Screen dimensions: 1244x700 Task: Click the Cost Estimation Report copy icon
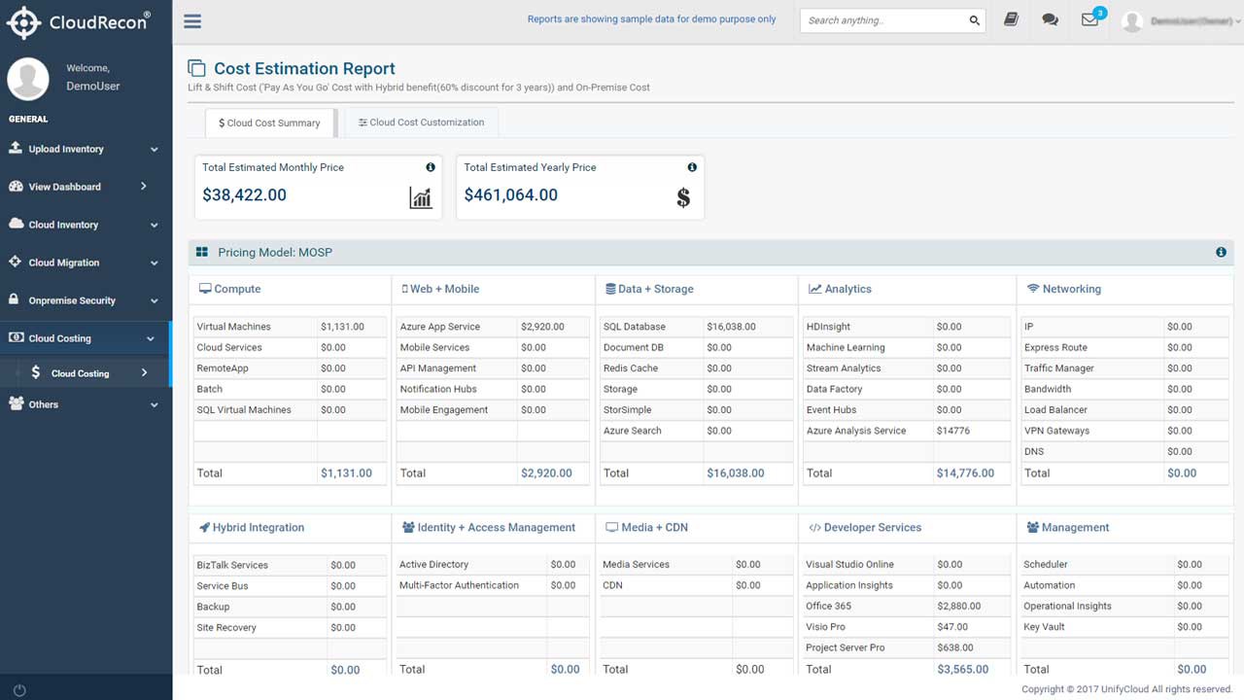196,68
